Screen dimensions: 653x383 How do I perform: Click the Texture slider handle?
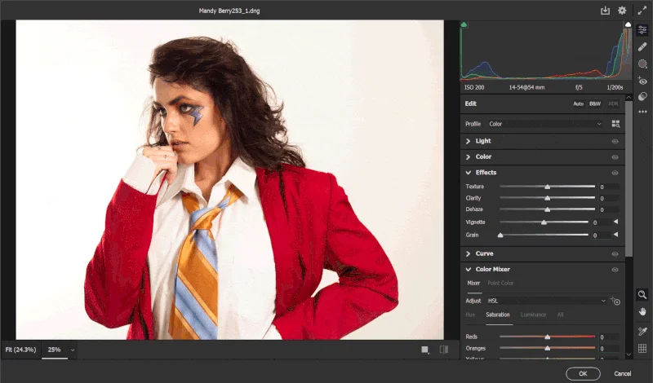(547, 187)
